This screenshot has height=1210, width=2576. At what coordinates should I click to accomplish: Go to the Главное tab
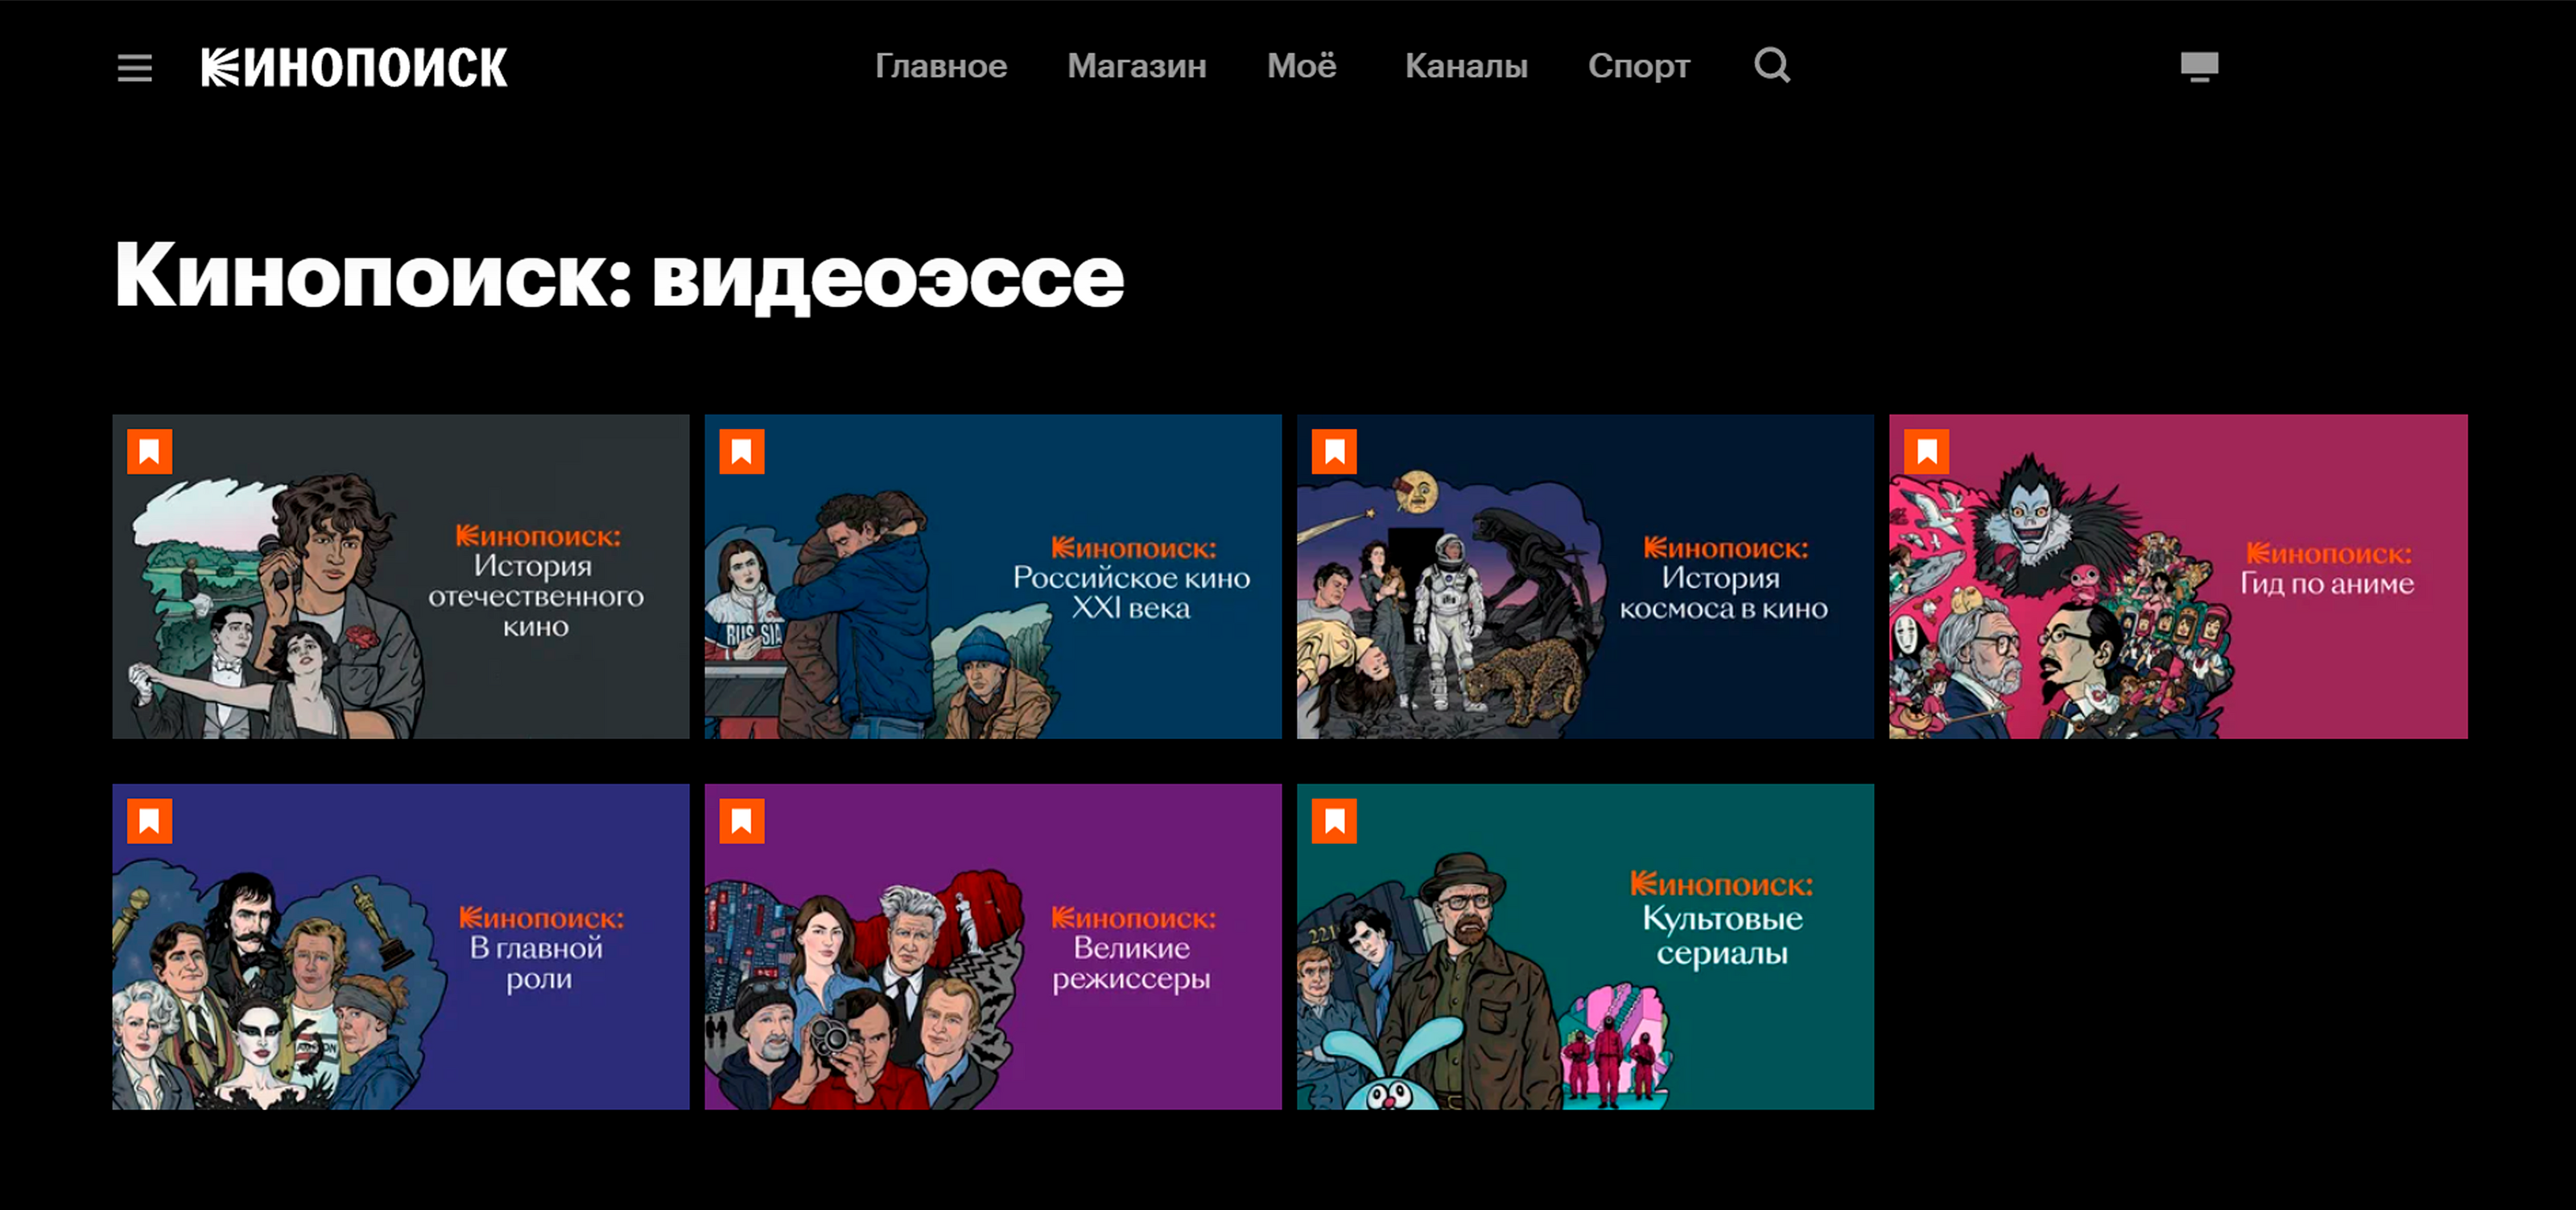pos(941,66)
